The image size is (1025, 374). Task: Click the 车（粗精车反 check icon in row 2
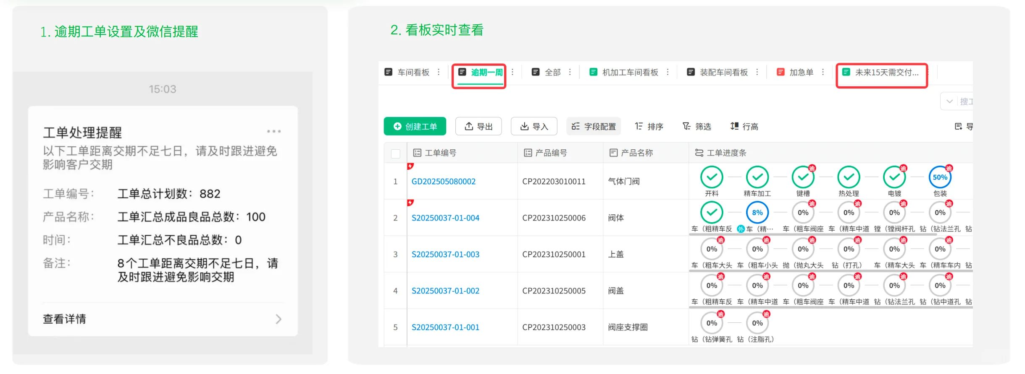coord(712,213)
